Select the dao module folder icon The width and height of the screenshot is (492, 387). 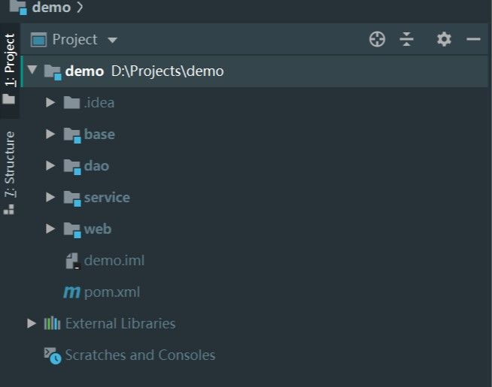pos(72,167)
